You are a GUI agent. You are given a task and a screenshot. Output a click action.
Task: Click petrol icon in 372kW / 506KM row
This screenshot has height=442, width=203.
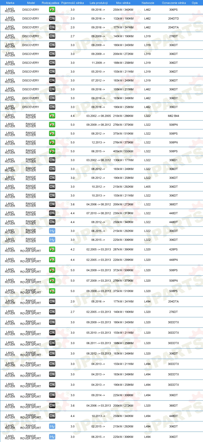point(52,270)
